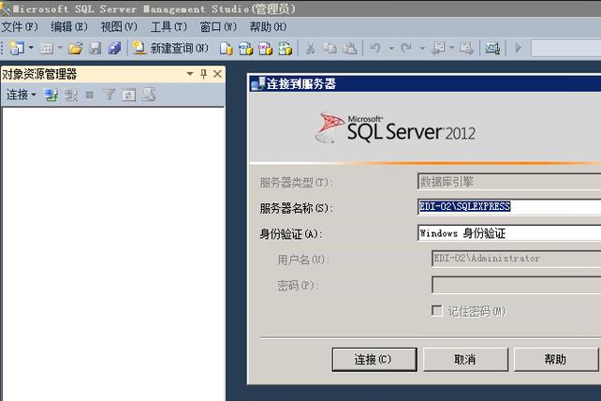
Task: Click the 取消 cancel button
Action: click(x=465, y=360)
